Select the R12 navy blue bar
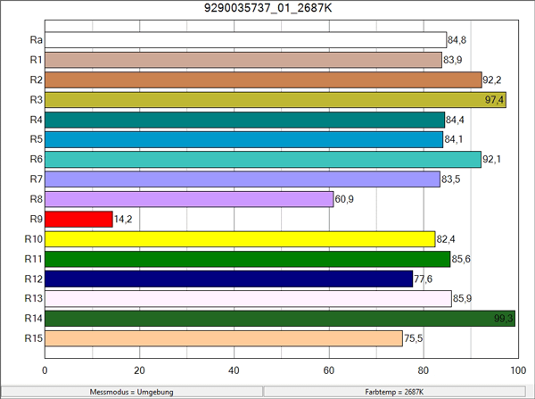Image resolution: width=535 pixels, height=399 pixels. pyautogui.click(x=229, y=278)
